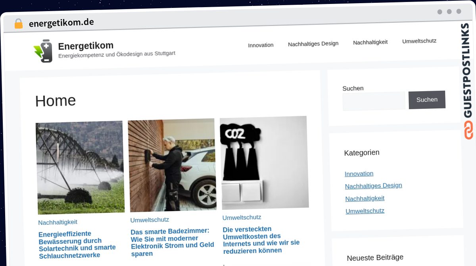Click the tagline Energiekompetenz und Ökodesign aus Stuttgart
Screen dimensions: 476x266
coord(117,54)
